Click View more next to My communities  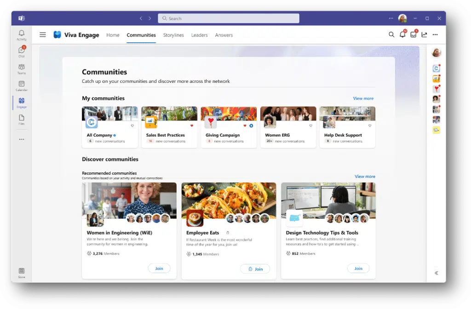(363, 98)
